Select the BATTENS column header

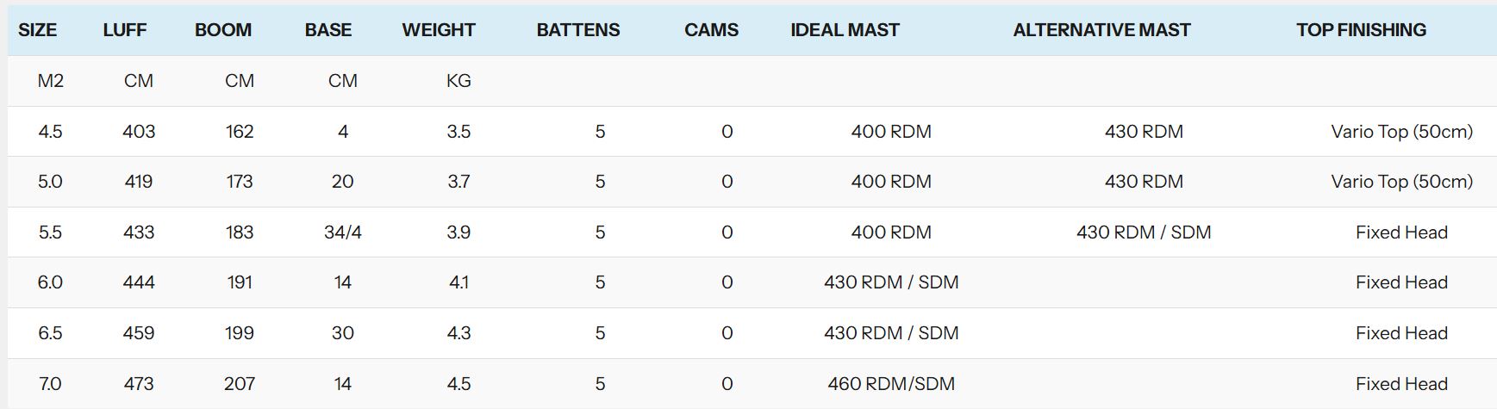[578, 30]
